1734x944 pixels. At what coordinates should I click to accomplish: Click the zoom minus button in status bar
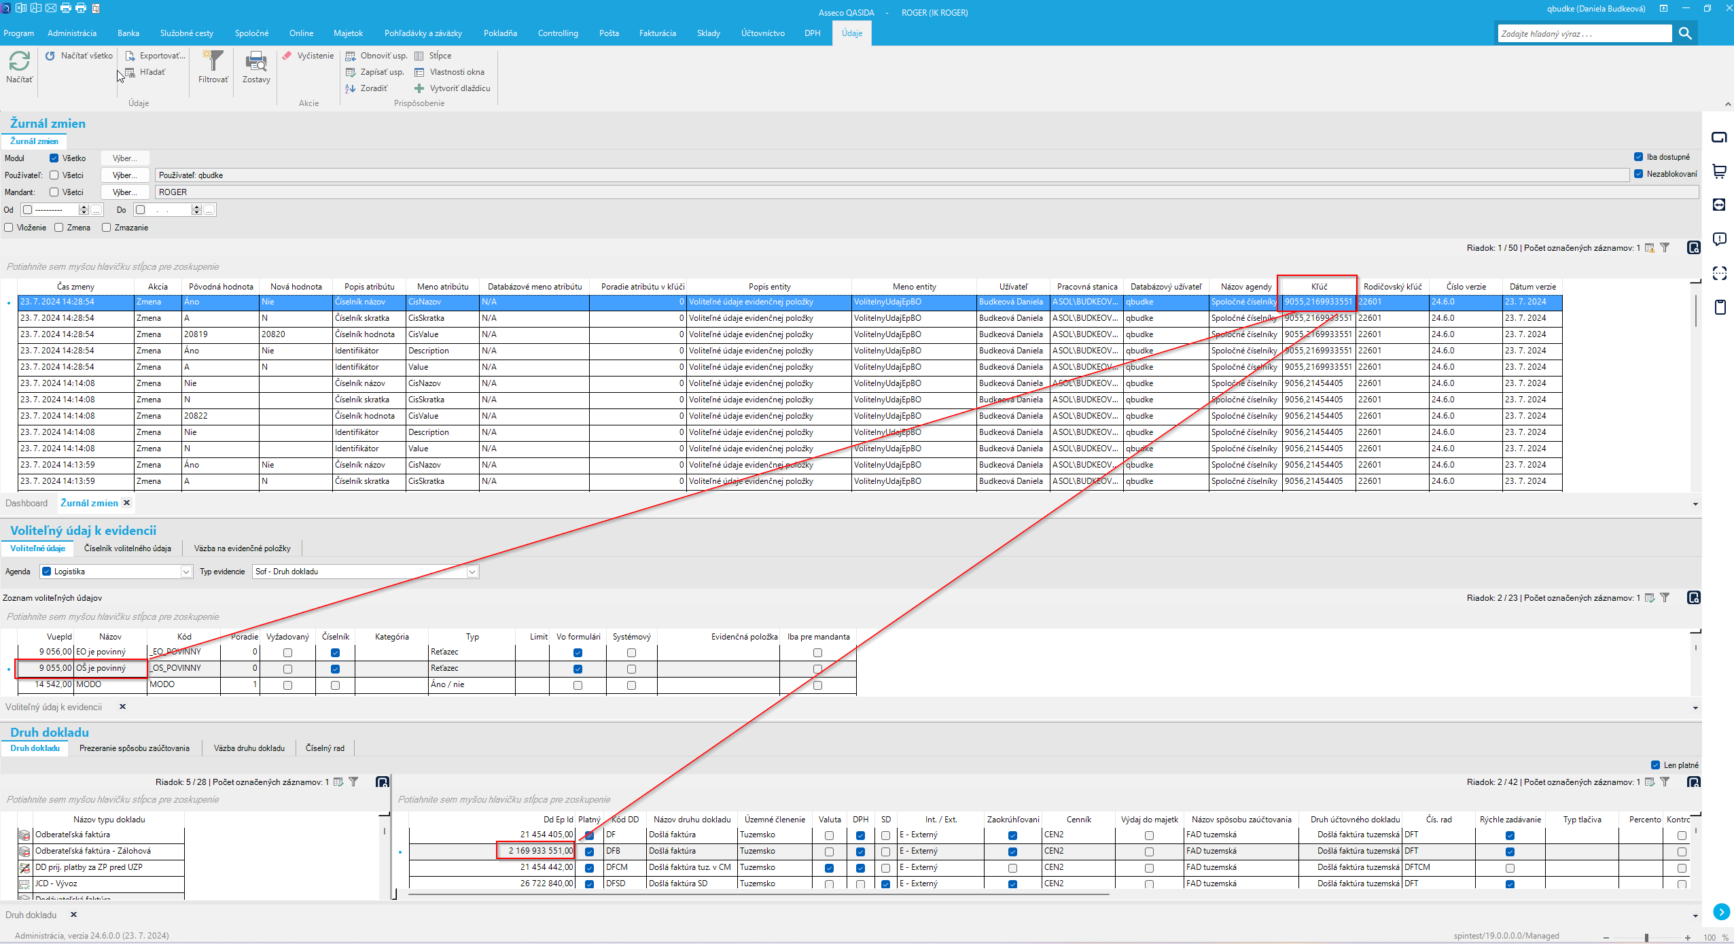tap(1606, 938)
